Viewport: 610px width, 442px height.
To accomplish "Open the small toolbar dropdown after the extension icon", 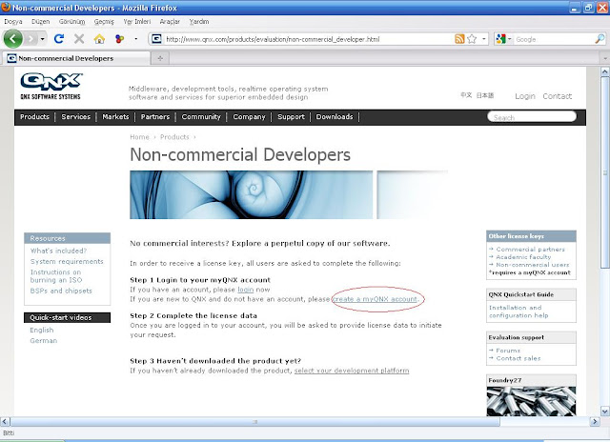I will tap(135, 39).
